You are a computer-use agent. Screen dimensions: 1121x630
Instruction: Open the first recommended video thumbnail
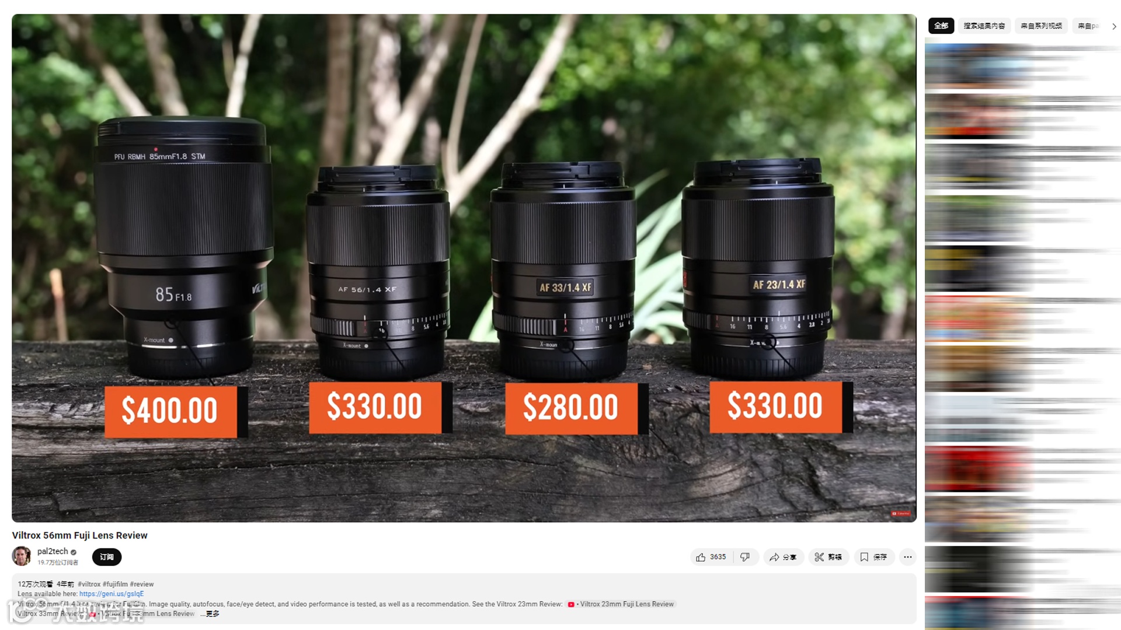pyautogui.click(x=978, y=65)
